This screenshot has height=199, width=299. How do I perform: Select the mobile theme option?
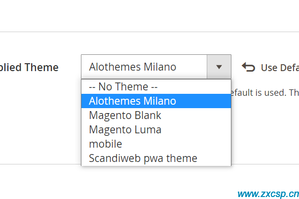click(x=156, y=144)
